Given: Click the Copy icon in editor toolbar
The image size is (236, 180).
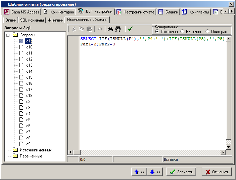Looking at the screenshot, I should pyautogui.click(x=81, y=29).
